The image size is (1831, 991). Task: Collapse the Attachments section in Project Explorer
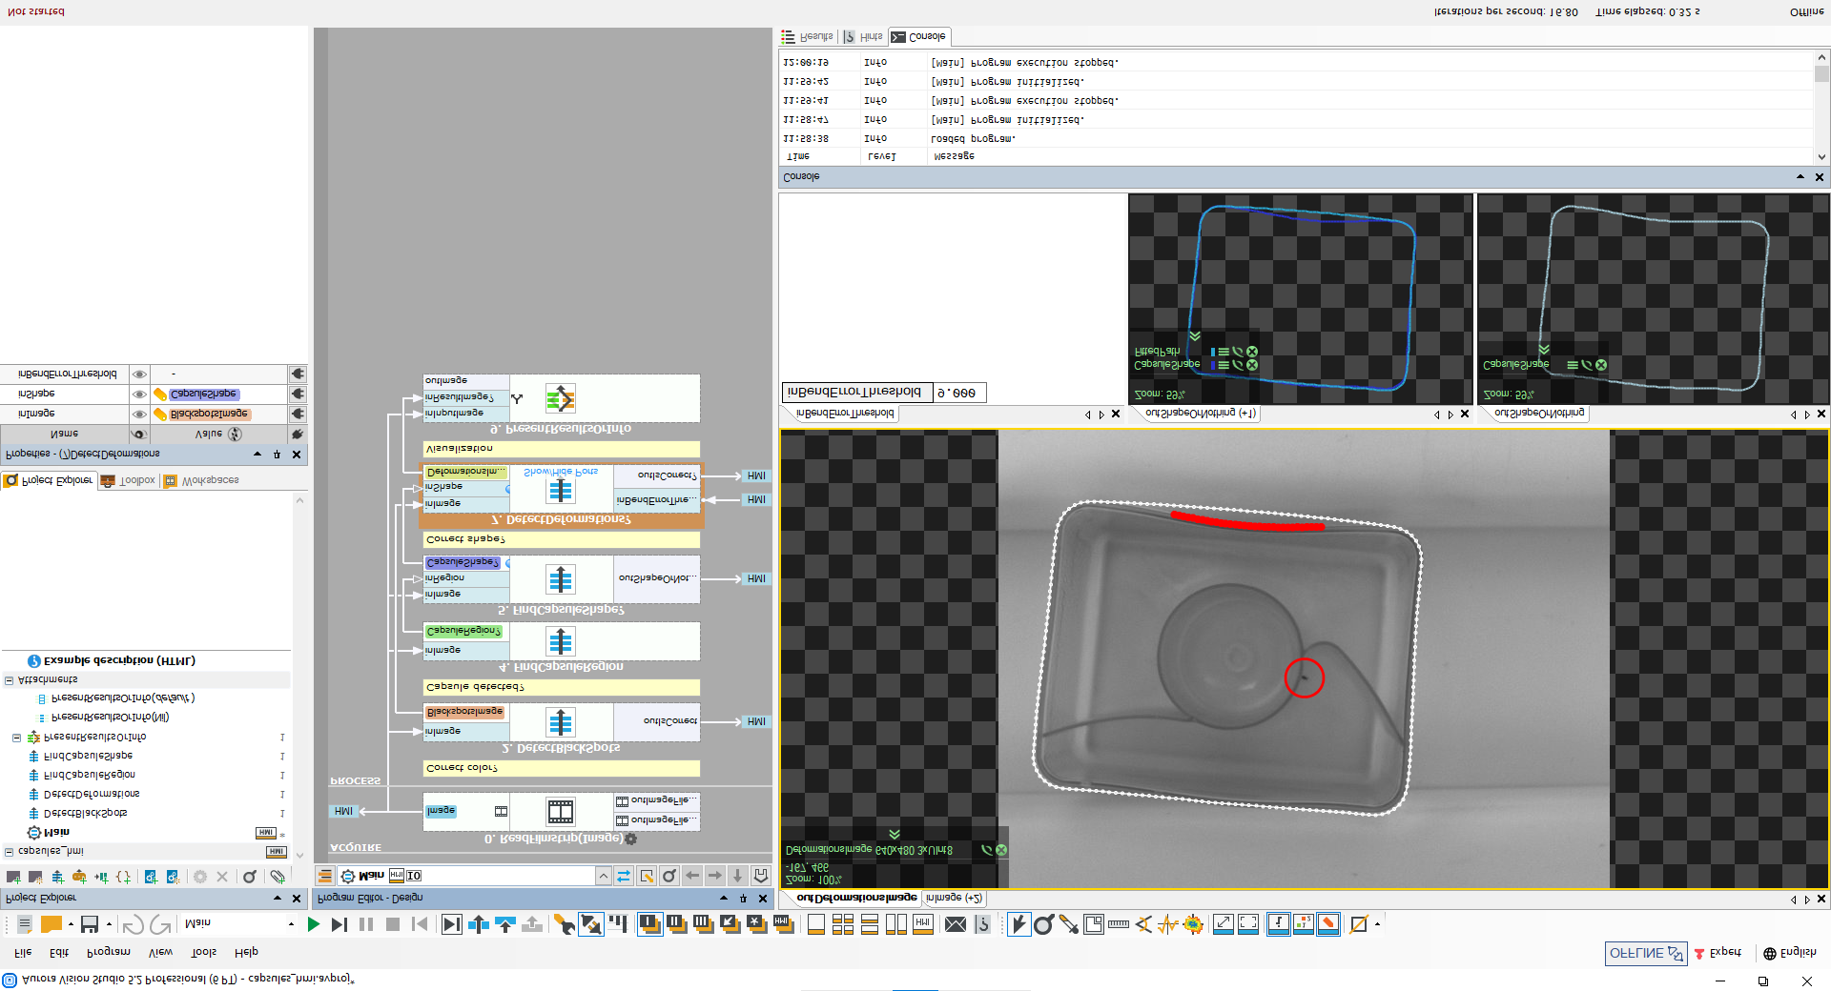[8, 679]
